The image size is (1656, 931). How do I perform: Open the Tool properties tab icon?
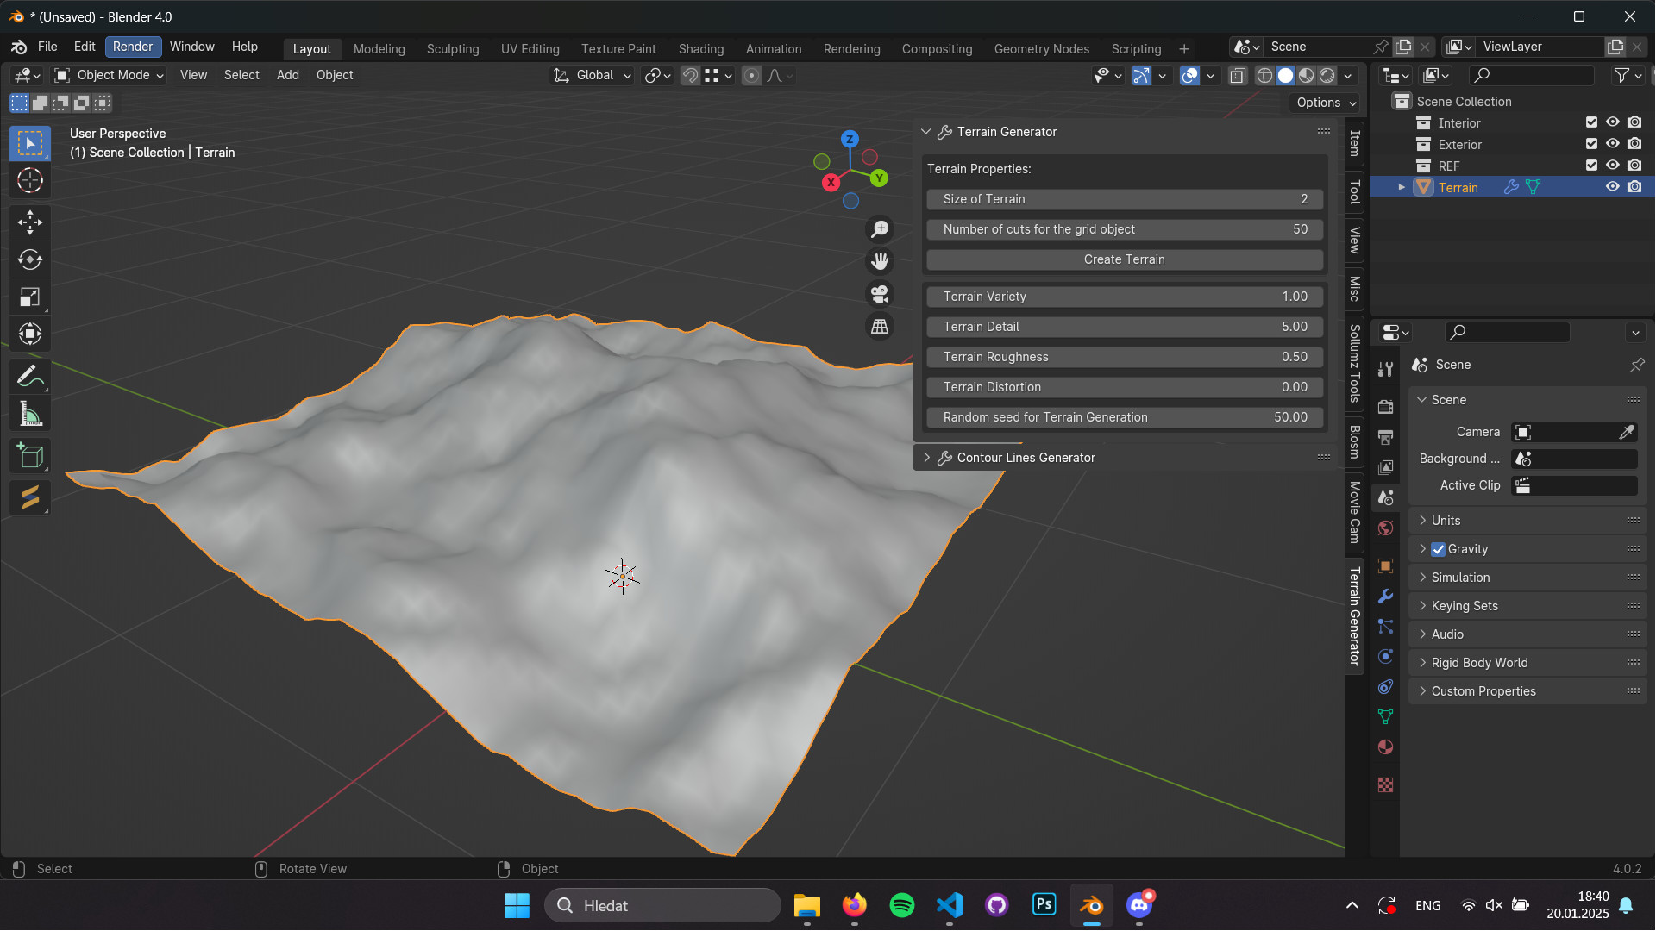(1385, 369)
